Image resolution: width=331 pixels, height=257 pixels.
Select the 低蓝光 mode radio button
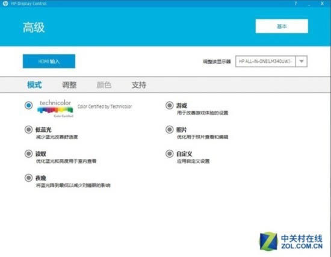click(x=28, y=129)
